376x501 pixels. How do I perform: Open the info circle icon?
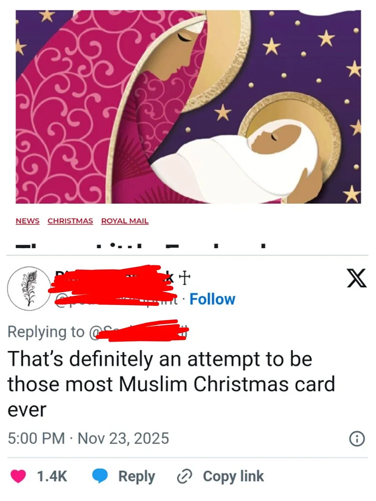pyautogui.click(x=357, y=439)
